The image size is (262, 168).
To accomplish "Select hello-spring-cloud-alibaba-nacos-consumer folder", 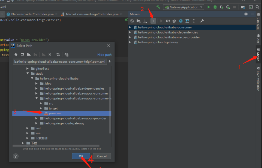I will pyautogui.click(x=76, y=93).
